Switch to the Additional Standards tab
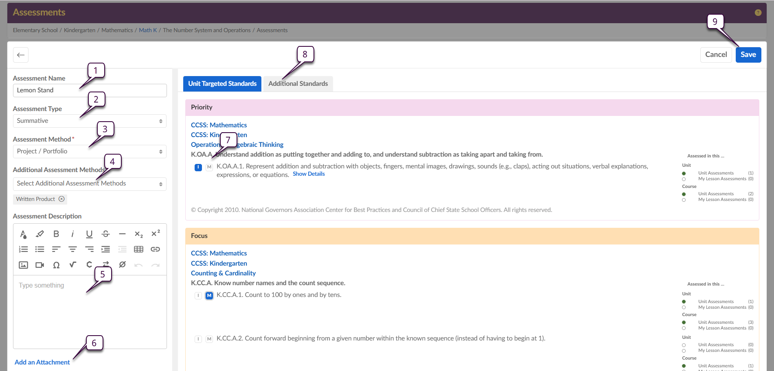Image resolution: width=774 pixels, height=371 pixels. (298, 84)
